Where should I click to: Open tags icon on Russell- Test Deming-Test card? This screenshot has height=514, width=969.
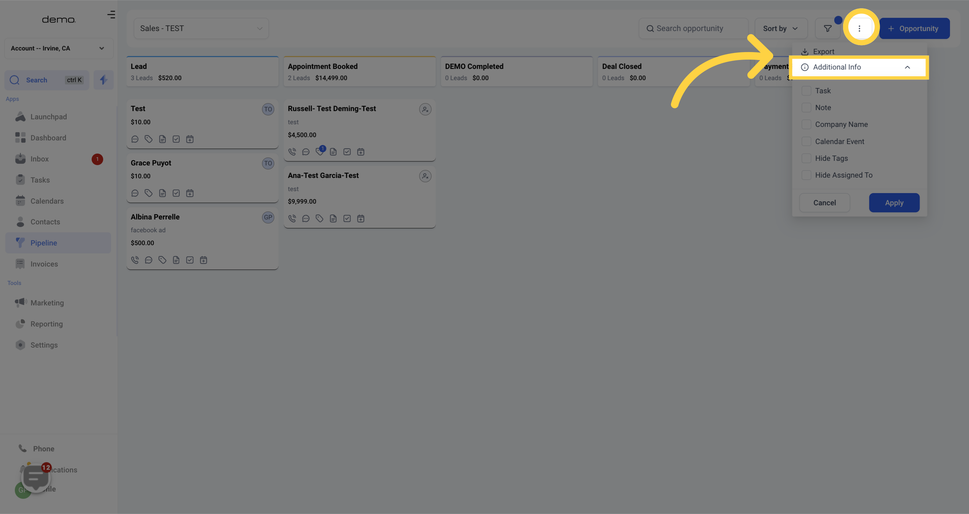coord(319,152)
